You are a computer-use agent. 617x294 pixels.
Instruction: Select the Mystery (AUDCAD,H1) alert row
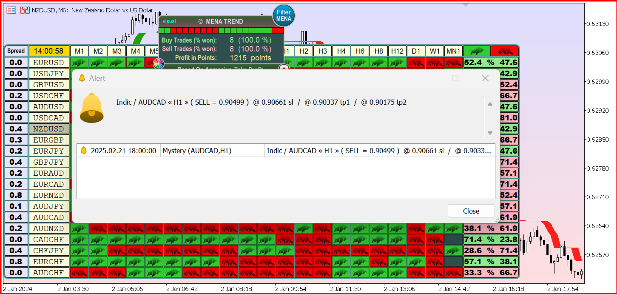click(x=197, y=151)
